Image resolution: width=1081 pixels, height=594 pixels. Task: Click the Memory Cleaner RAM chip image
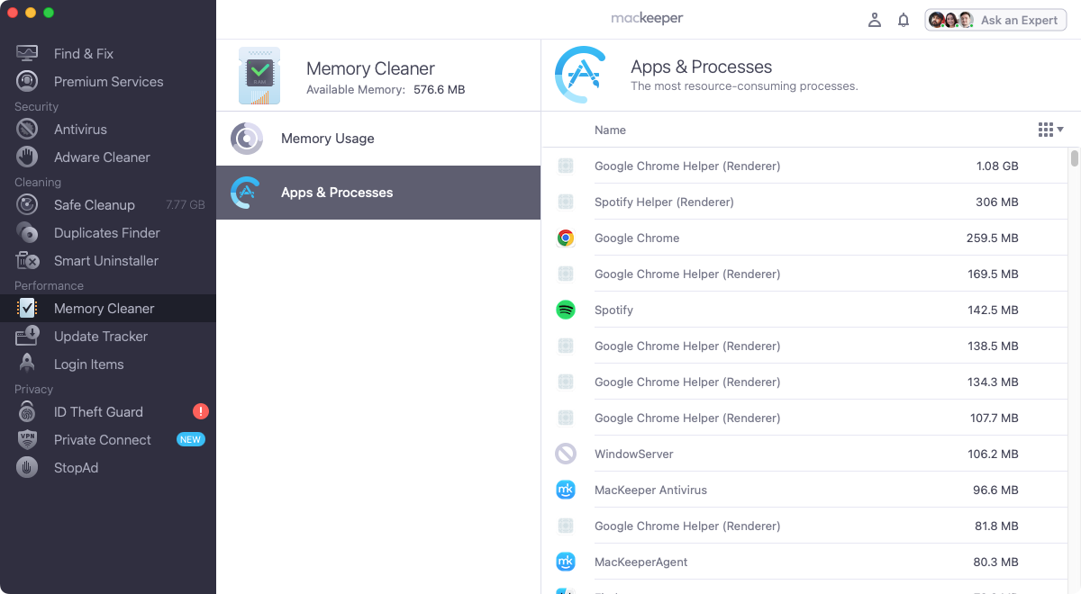tap(259, 76)
